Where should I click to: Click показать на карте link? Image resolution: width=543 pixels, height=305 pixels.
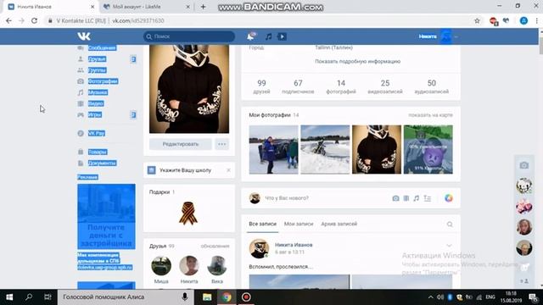point(430,115)
